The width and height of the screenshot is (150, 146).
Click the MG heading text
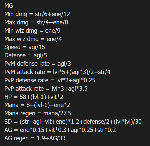pos(9,6)
